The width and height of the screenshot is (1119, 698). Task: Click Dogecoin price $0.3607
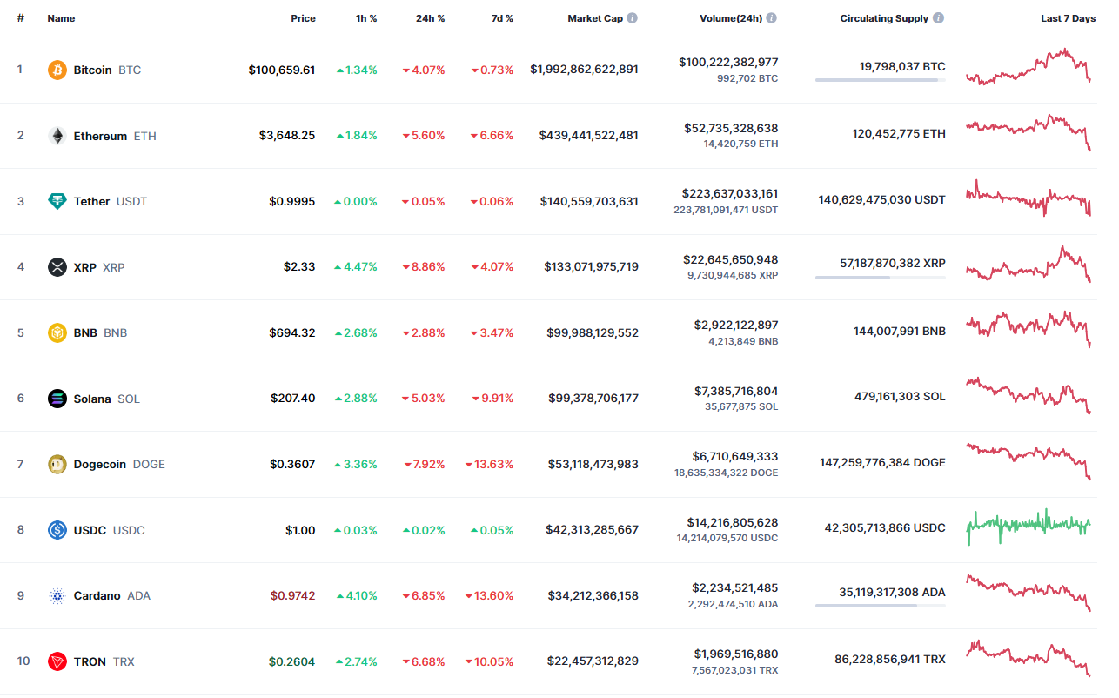click(x=292, y=464)
